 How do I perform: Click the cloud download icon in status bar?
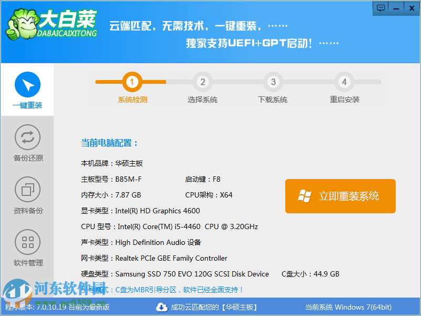(162, 307)
